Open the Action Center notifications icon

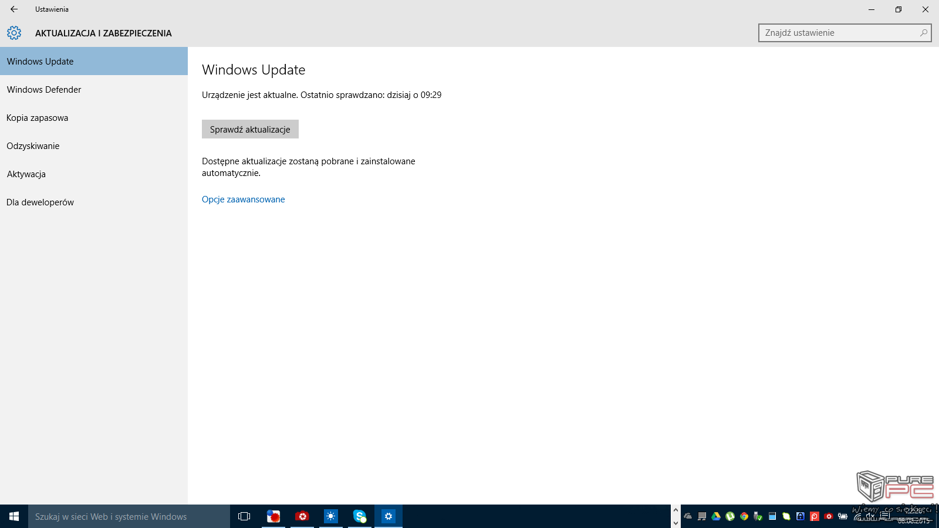[x=885, y=516]
